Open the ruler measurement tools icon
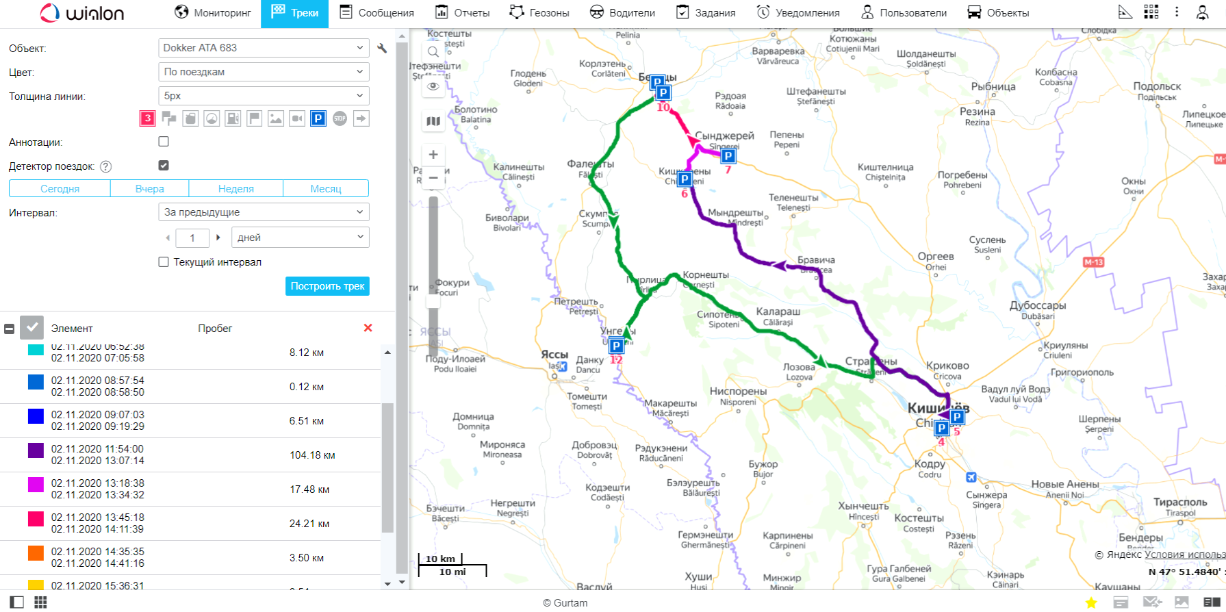Image resolution: width=1226 pixels, height=612 pixels. [1125, 12]
